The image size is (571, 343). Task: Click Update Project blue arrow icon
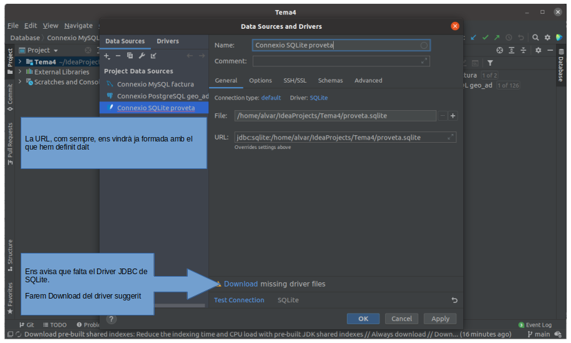[x=473, y=38]
